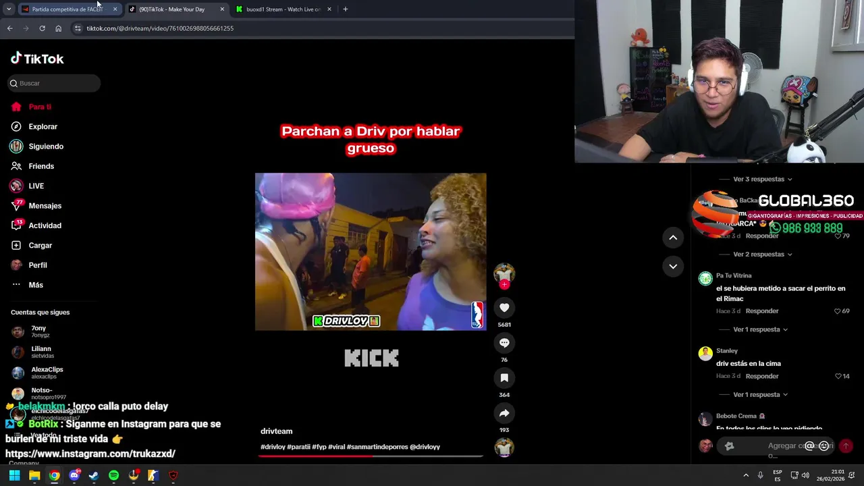Expand Ver 1 respuesta under Pa Tu Vitrina
The image size is (864, 486).
tap(760, 329)
